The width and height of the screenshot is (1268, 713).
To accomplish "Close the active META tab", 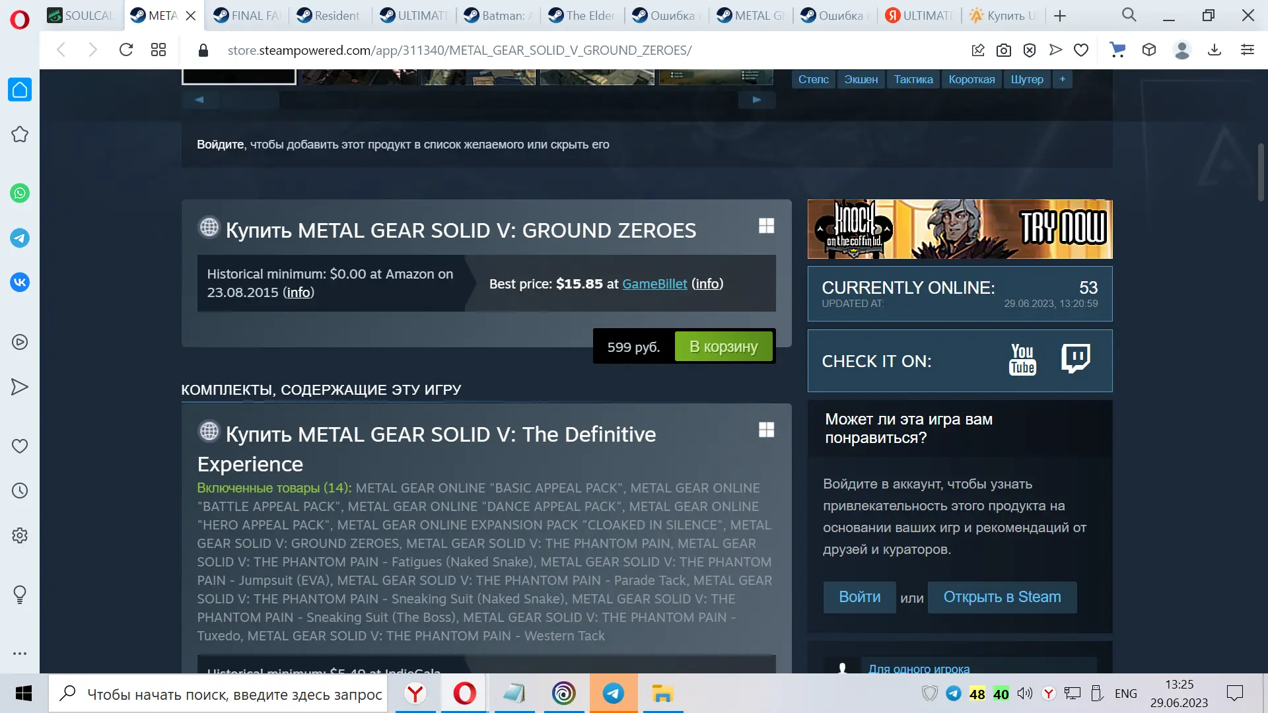I will [x=191, y=16].
